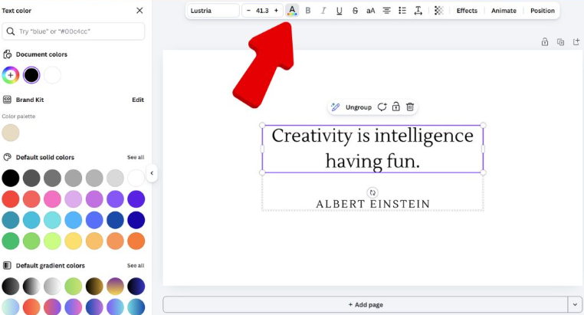Add a new custom color
This screenshot has height=315, width=584.
tap(10, 75)
